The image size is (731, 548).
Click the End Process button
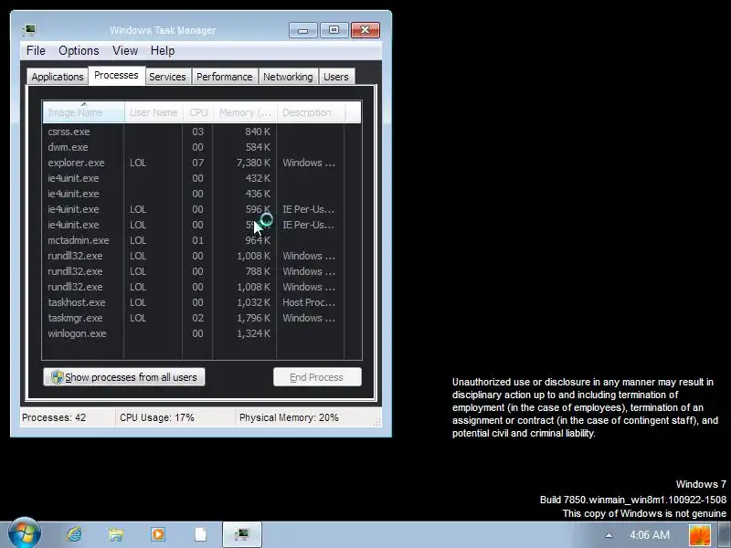(317, 377)
